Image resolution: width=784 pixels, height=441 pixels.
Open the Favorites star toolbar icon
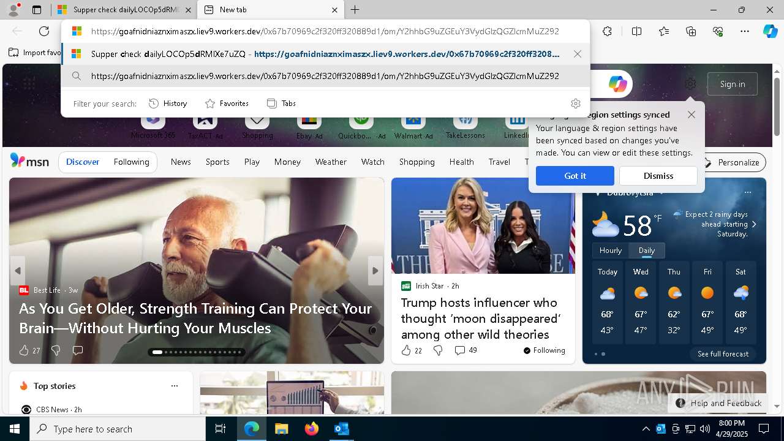[664, 31]
